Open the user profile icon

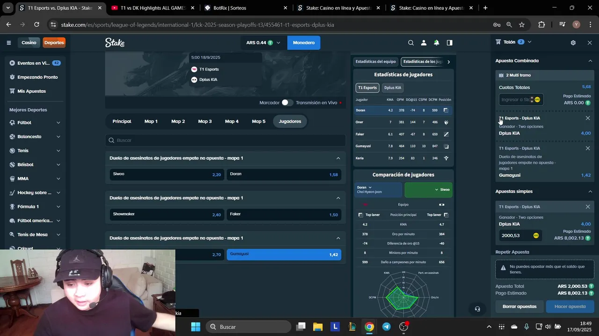coord(424,42)
